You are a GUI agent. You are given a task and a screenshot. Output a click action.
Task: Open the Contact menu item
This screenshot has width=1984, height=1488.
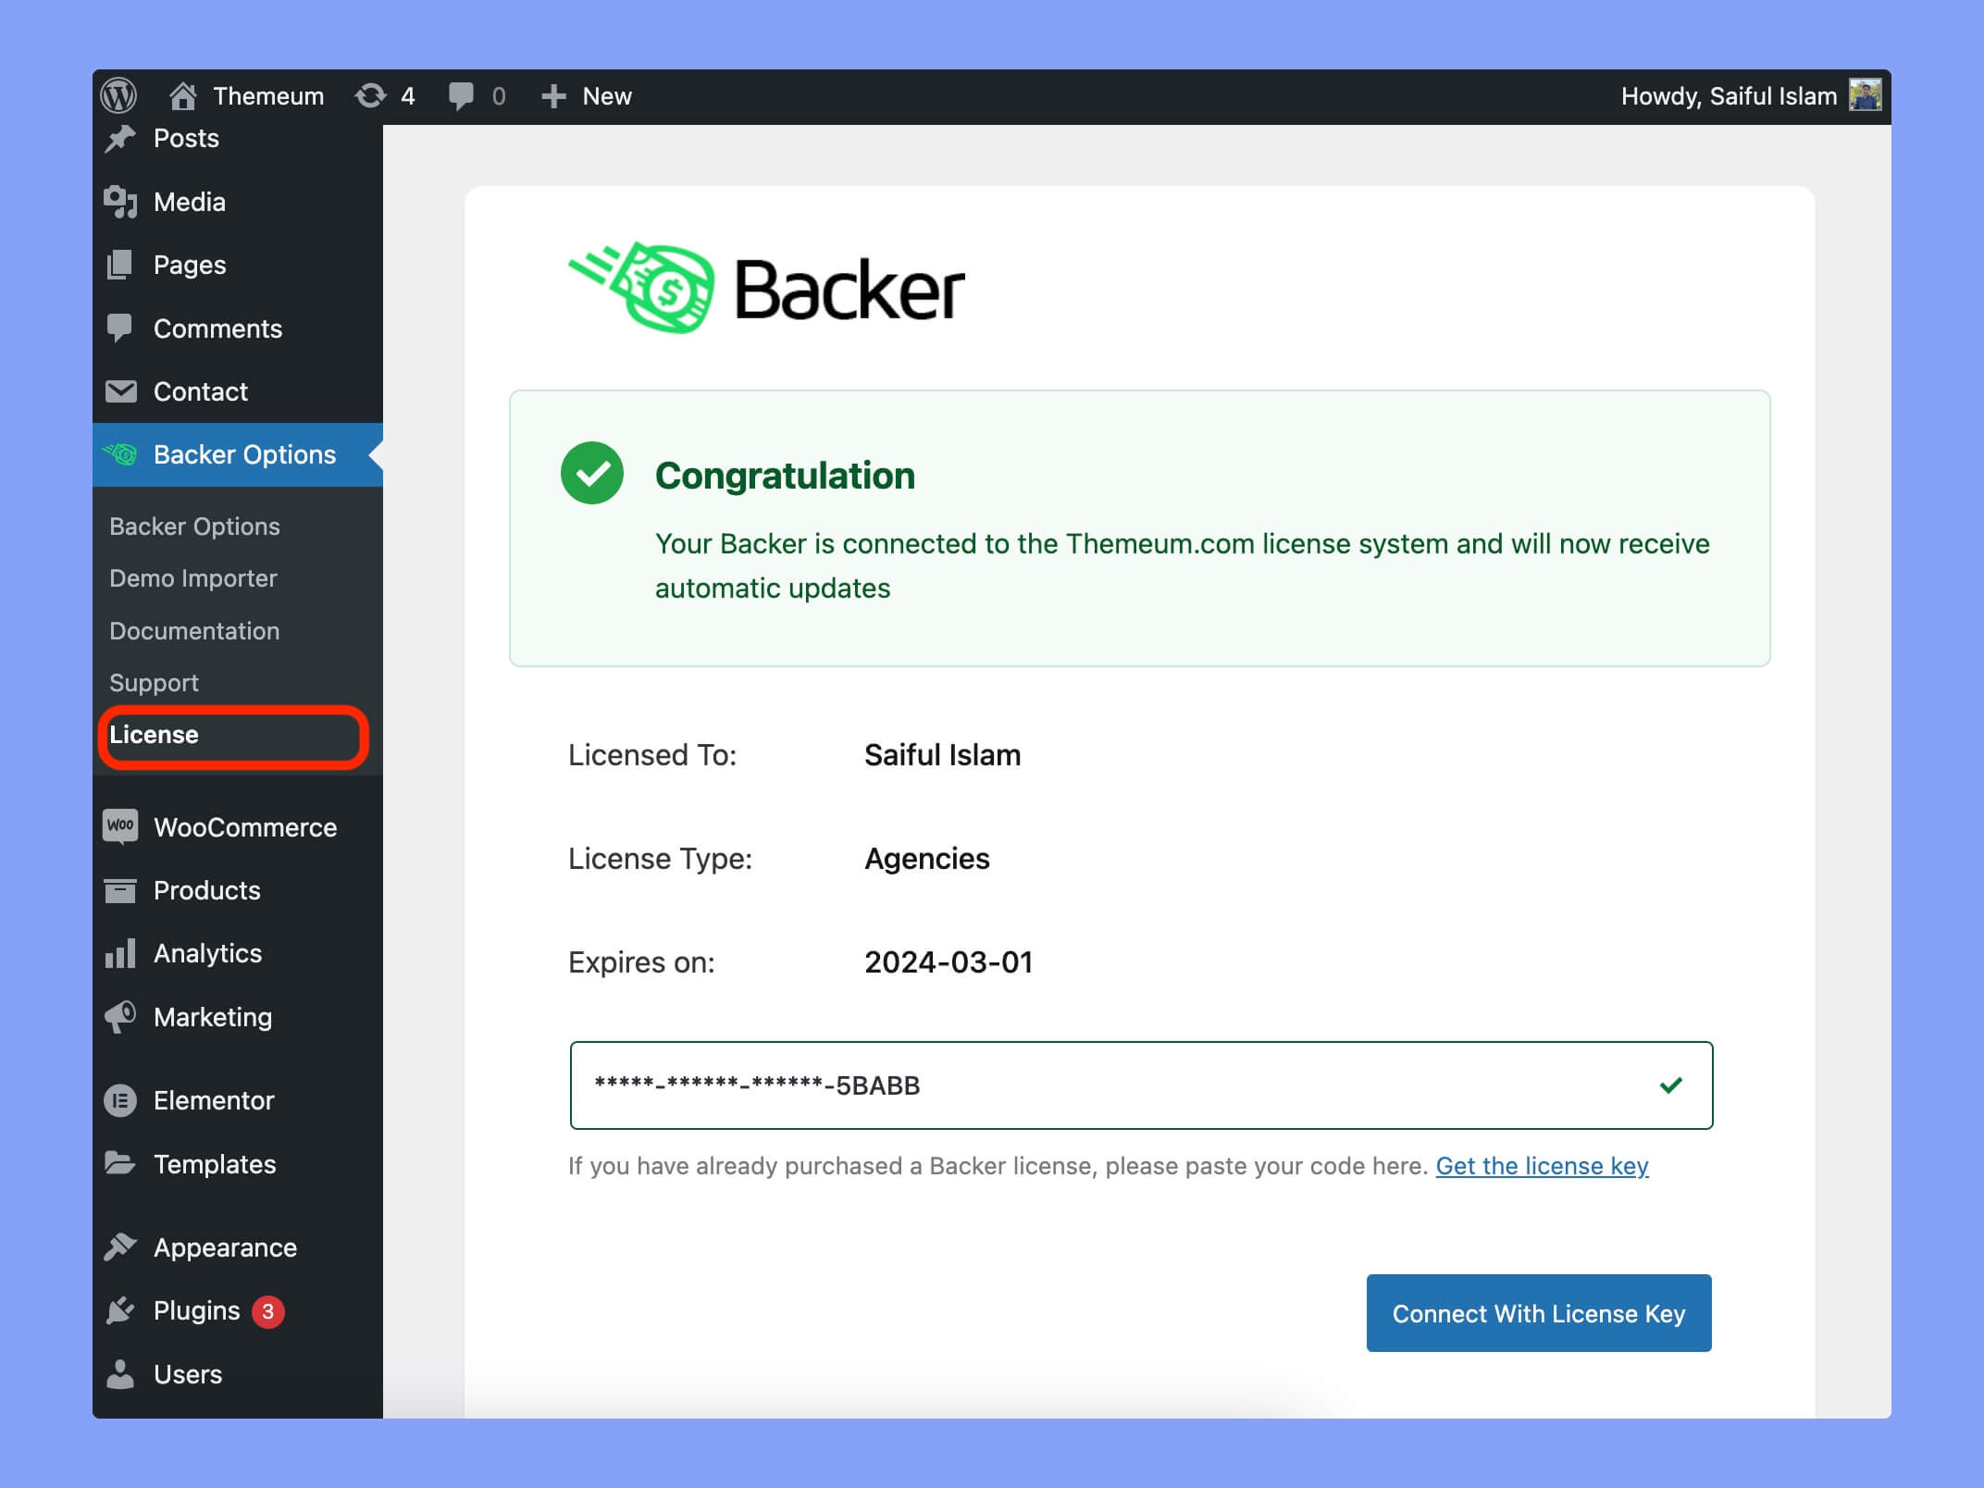(x=238, y=391)
